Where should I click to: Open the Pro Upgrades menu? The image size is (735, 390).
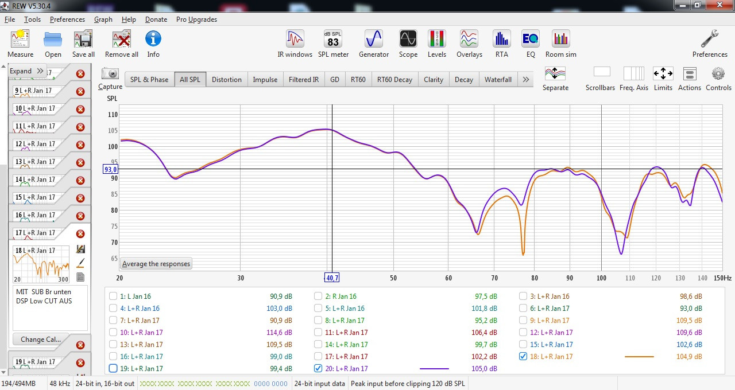(x=196, y=19)
